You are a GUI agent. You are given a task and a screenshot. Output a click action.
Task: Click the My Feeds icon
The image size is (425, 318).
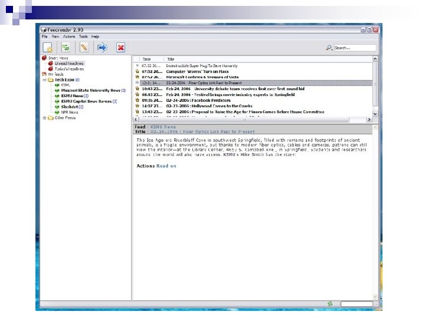pyautogui.click(x=44, y=74)
